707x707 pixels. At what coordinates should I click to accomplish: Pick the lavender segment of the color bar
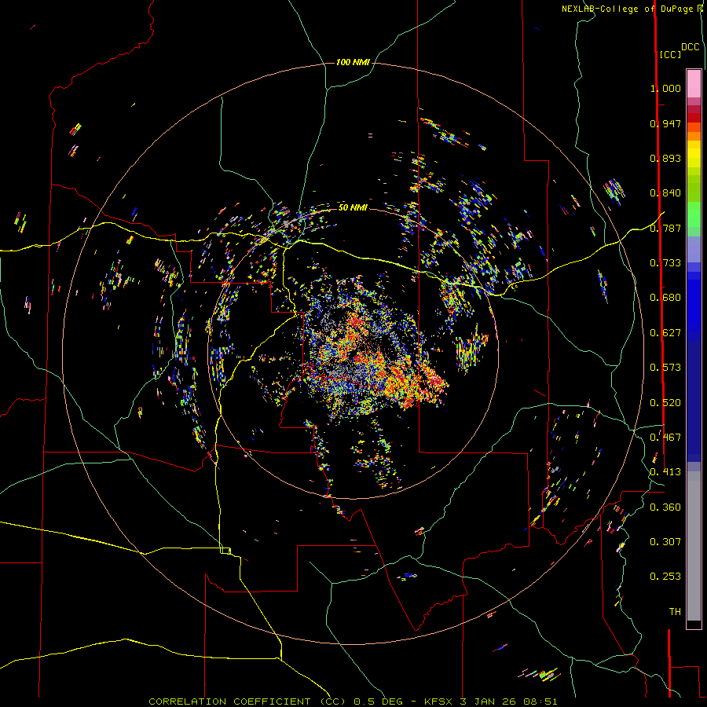pyautogui.click(x=694, y=249)
